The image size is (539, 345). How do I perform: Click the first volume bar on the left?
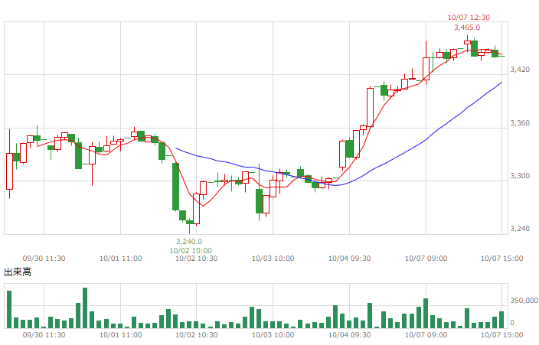9,310
